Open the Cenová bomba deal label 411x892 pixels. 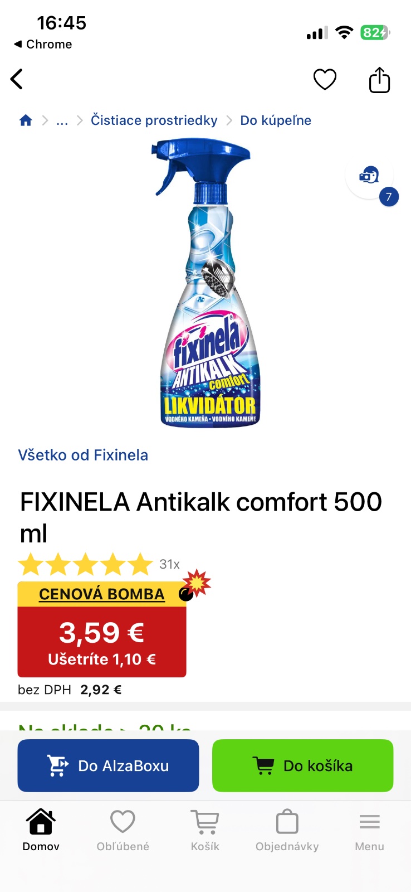click(x=102, y=594)
